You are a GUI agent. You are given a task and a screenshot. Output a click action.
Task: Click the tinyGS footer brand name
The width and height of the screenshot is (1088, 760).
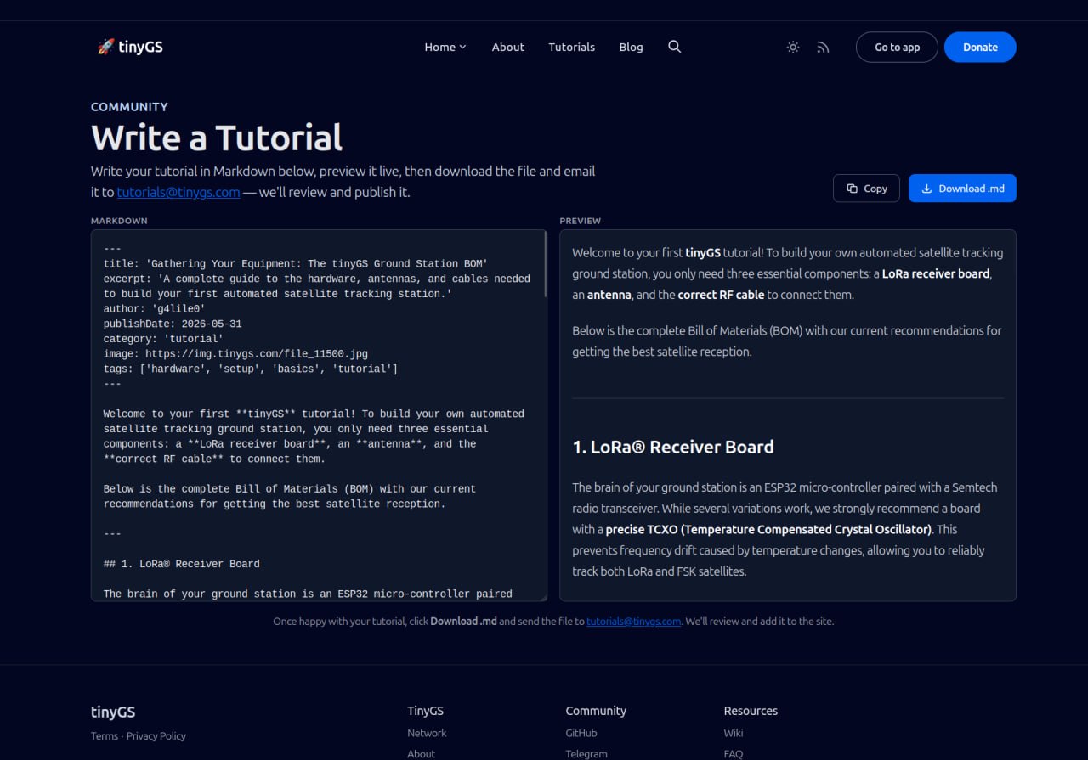click(113, 712)
